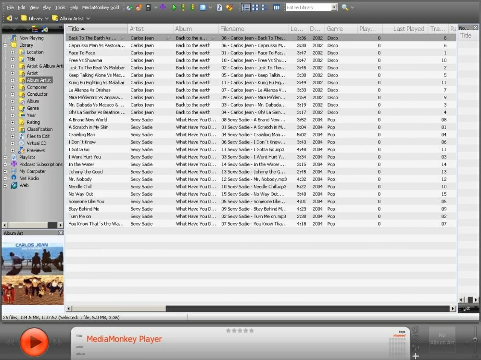Toggle the thumbnail grid view mode

coord(255,7)
